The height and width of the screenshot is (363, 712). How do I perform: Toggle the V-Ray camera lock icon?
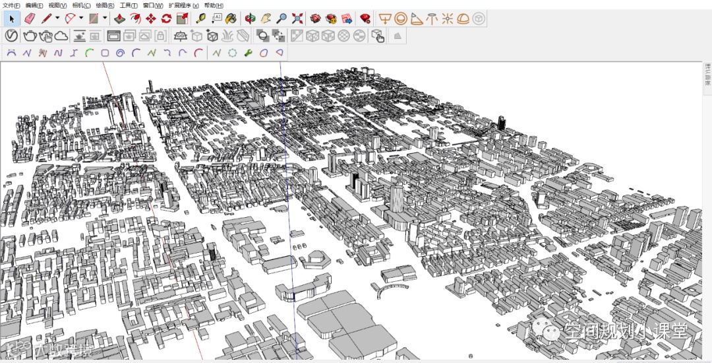[160, 36]
